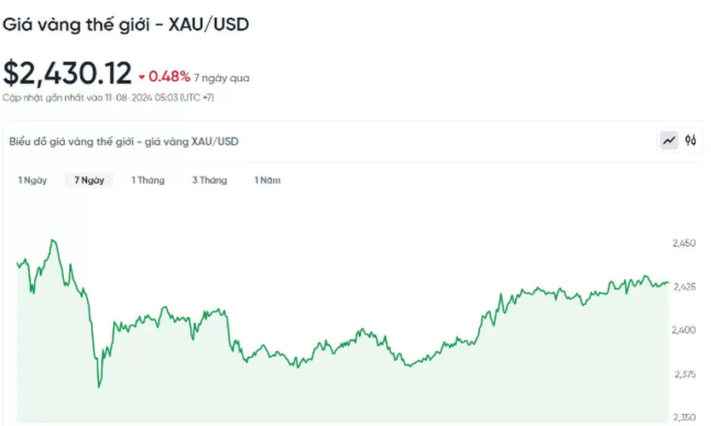The width and height of the screenshot is (711, 426).
Task: Select the 1 Ngày time range
Action: [x=32, y=181]
